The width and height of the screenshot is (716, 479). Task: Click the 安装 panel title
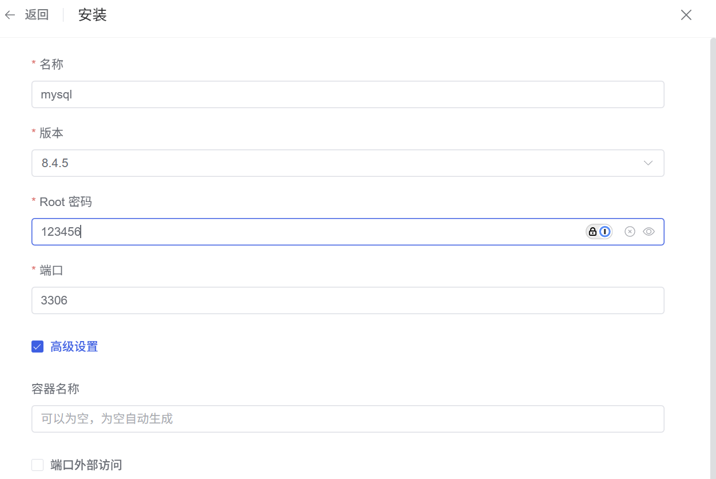click(x=93, y=15)
